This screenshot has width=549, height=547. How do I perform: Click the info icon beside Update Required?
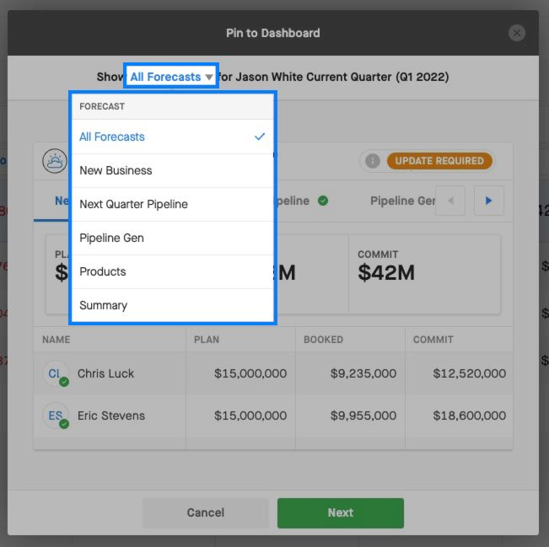pyautogui.click(x=373, y=161)
